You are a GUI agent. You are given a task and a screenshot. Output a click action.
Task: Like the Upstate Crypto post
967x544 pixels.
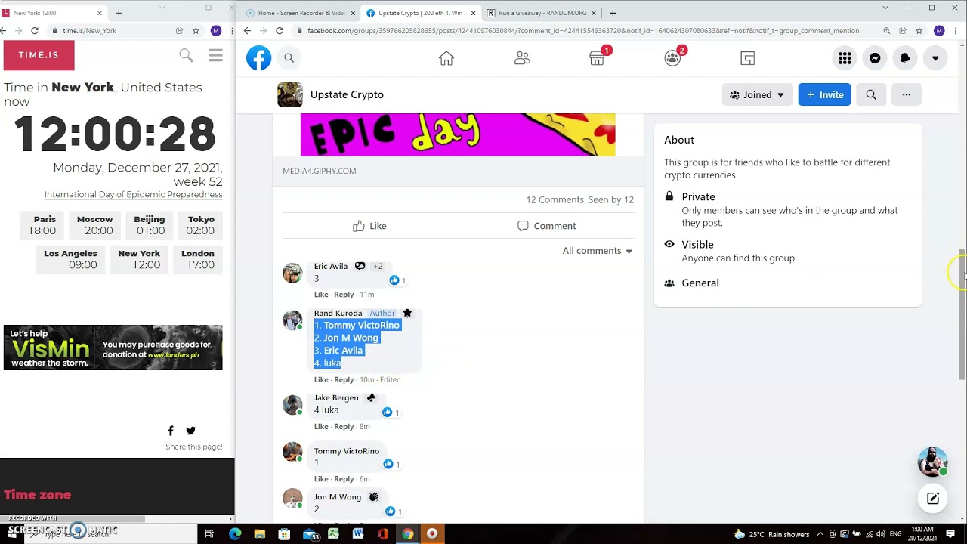(369, 226)
